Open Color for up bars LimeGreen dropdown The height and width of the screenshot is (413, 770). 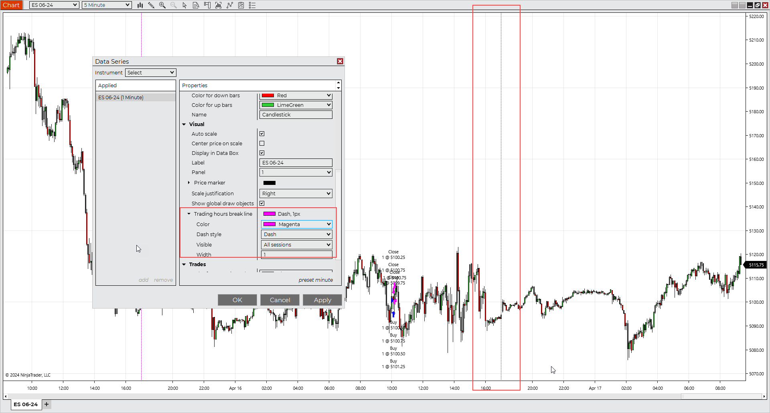[296, 105]
